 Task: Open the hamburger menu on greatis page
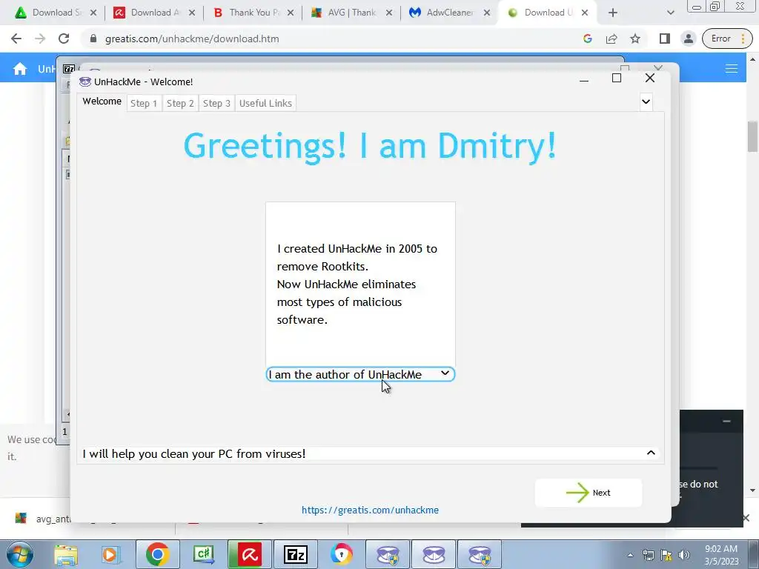[732, 69]
